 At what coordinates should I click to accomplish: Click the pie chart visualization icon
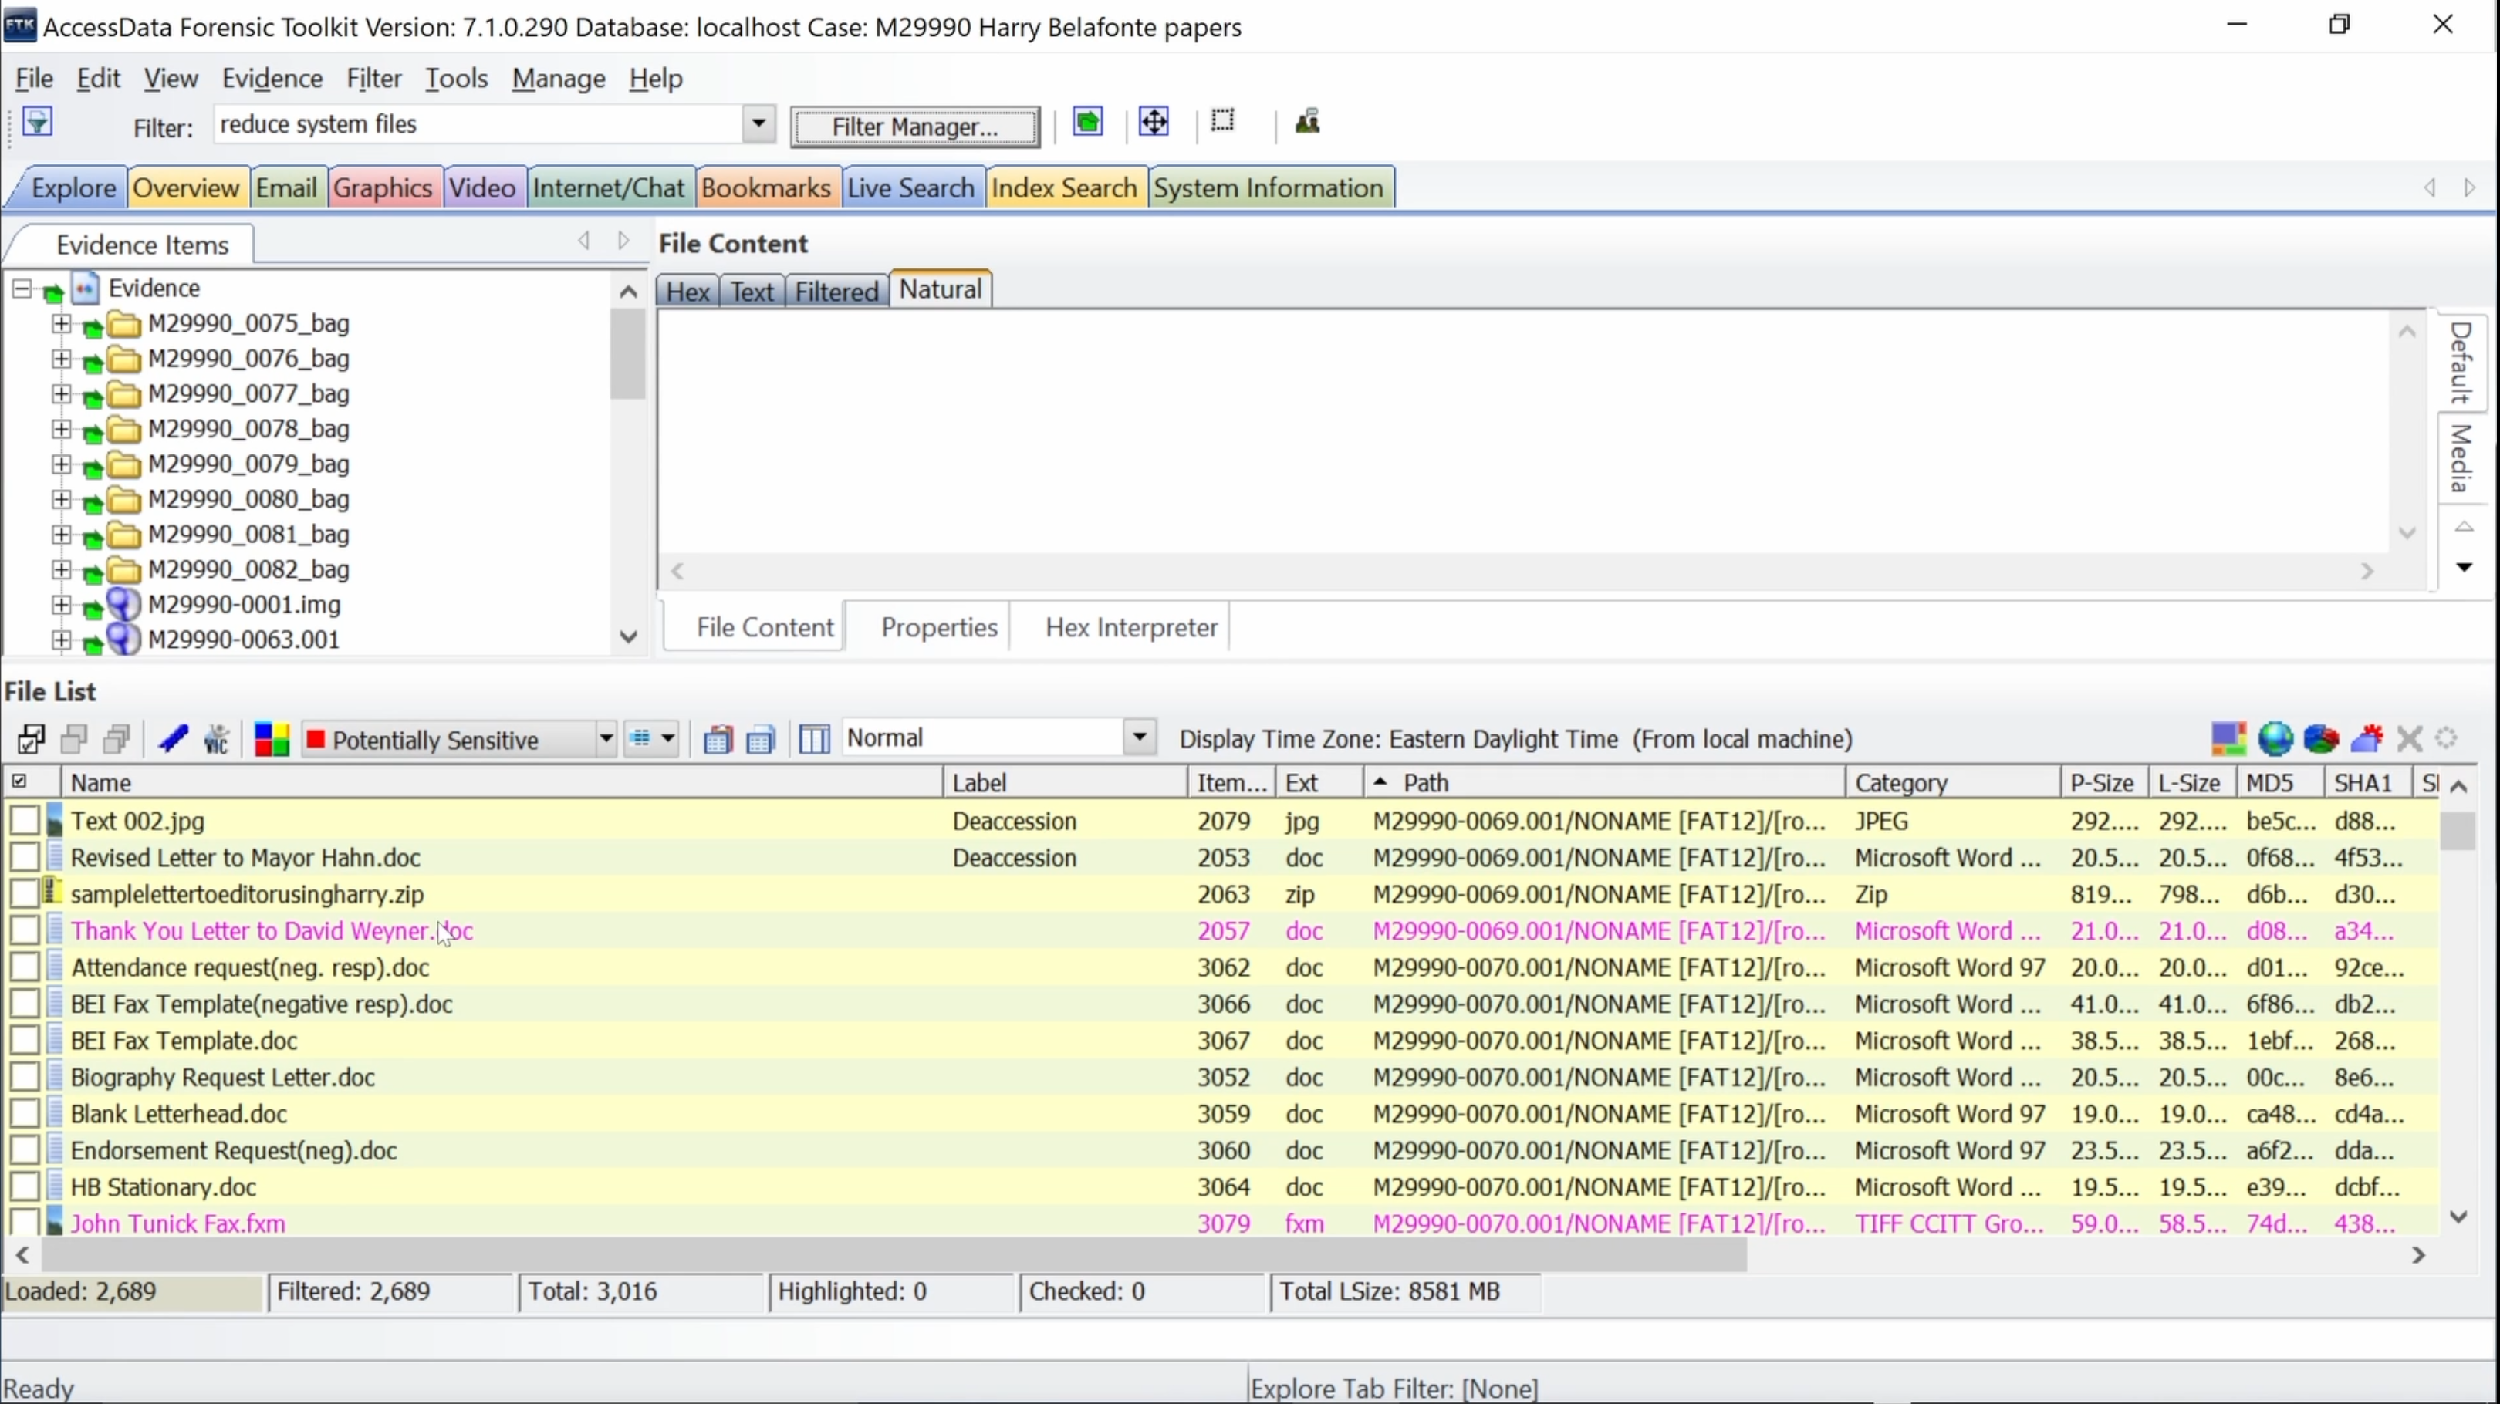[x=2320, y=739]
